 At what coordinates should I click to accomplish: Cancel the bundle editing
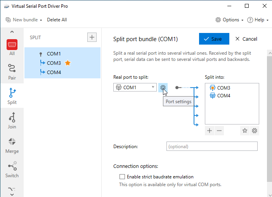246,39
